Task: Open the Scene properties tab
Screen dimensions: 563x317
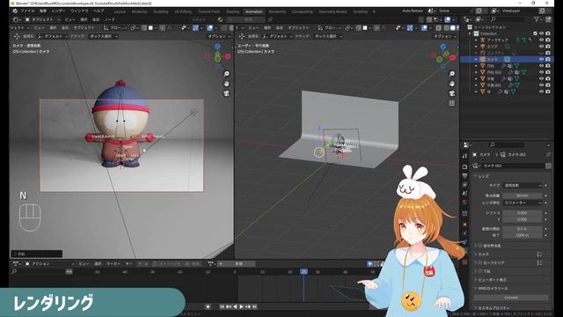Action: tap(465, 194)
